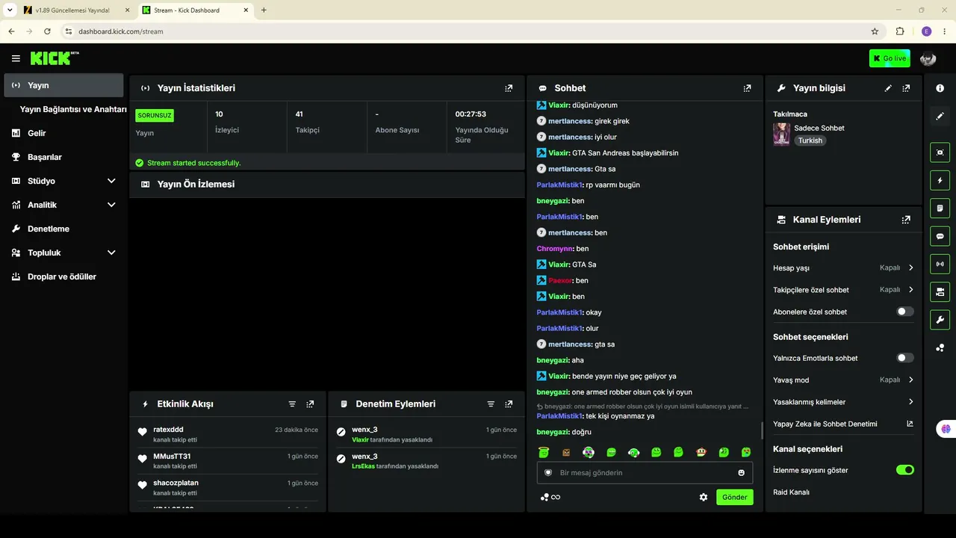
Task: Pop out the Yayın İstatistikleri panel
Action: (x=509, y=88)
